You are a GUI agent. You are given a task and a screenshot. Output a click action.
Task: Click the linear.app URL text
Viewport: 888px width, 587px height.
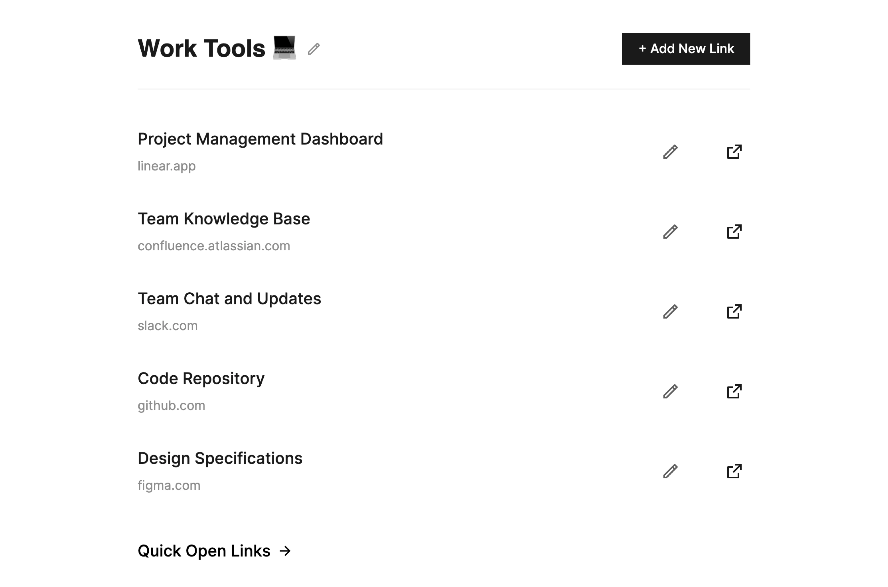[167, 166]
